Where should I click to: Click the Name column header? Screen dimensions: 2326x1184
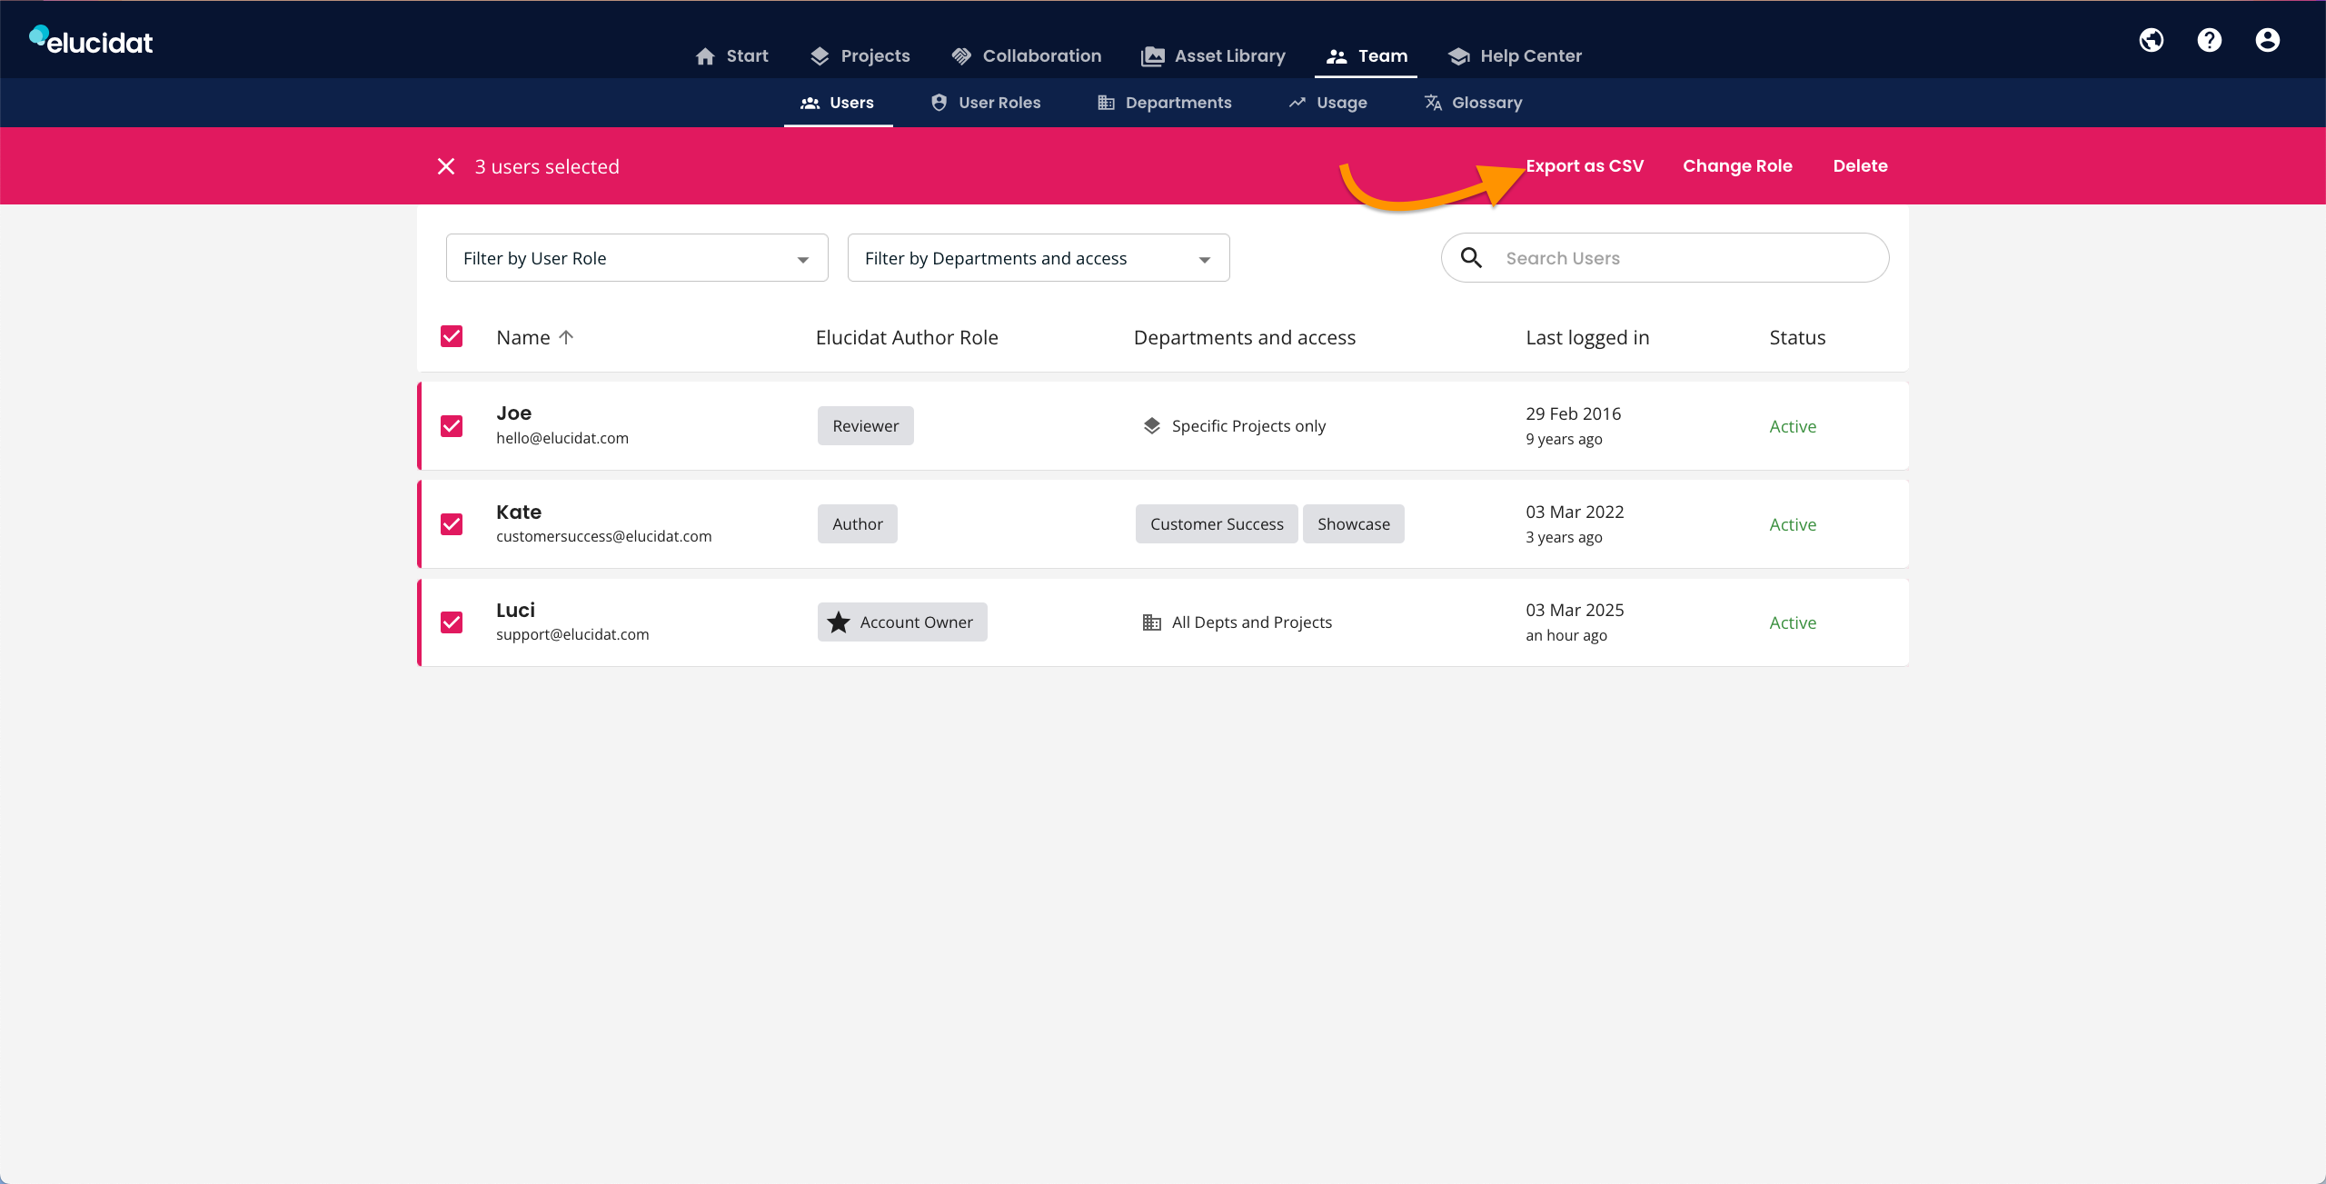pyautogui.click(x=523, y=337)
